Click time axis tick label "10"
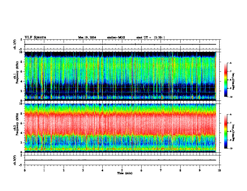Image resolution: width=247 pixels, height=191 pixels. [x=219, y=170]
